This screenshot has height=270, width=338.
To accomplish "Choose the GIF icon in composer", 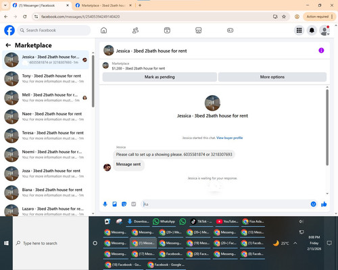I will [134, 204].
